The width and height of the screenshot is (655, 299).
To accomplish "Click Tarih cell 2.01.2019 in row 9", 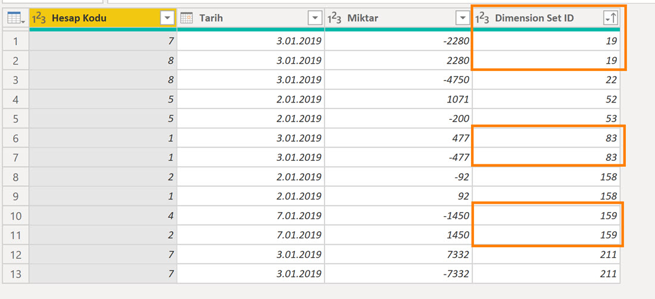I will click(251, 197).
